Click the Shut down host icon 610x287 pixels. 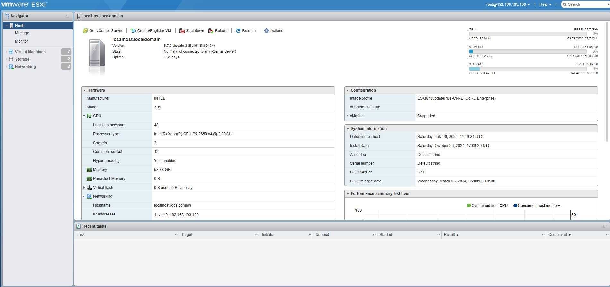pos(182,31)
